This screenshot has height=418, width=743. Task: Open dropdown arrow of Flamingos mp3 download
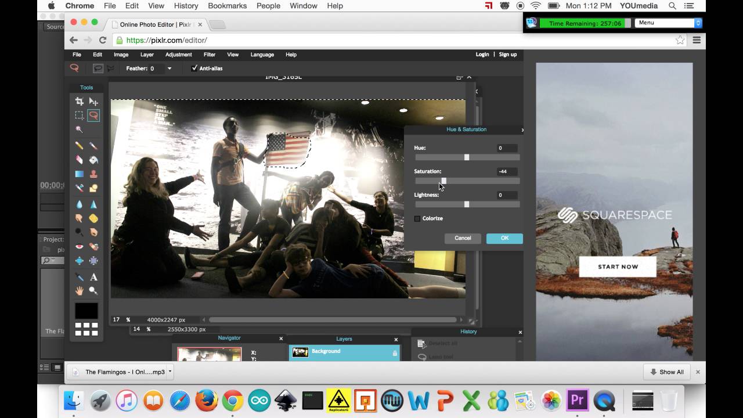169,372
